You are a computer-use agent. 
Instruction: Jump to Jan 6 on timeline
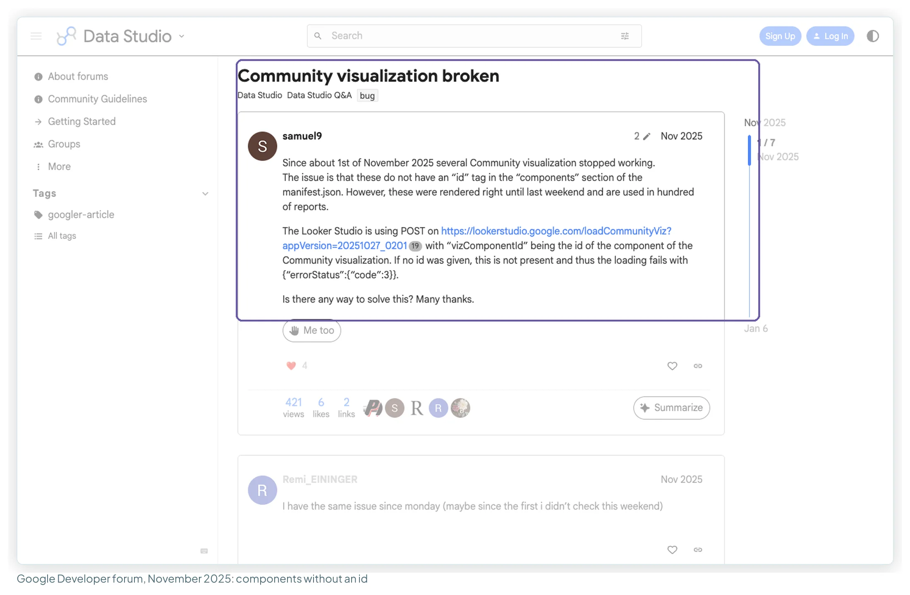pyautogui.click(x=756, y=328)
